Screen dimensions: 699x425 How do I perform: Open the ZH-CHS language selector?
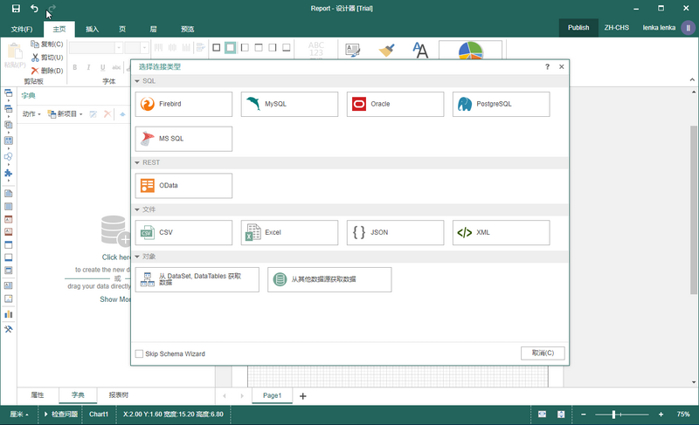click(617, 28)
